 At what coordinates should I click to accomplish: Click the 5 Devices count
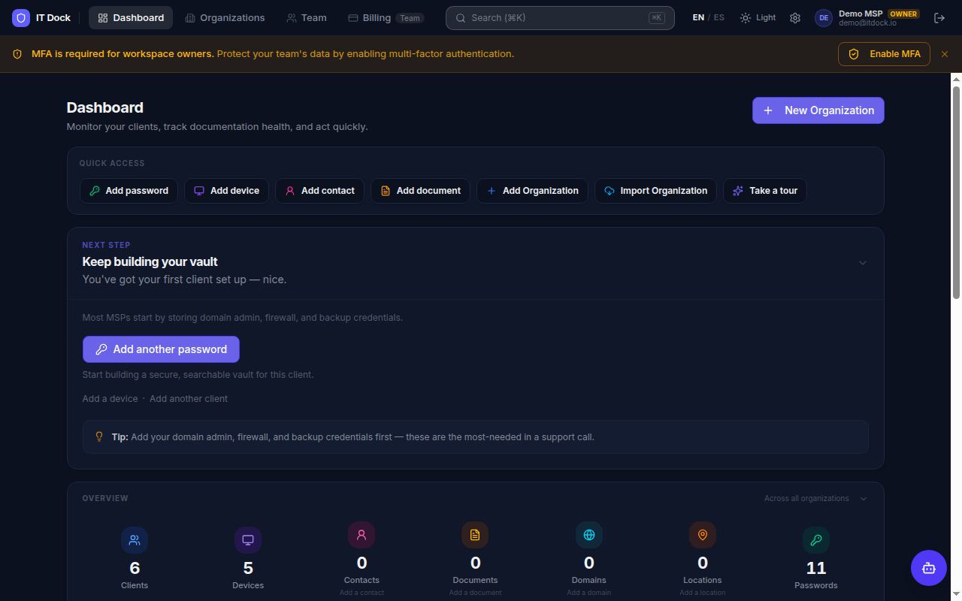(x=248, y=569)
